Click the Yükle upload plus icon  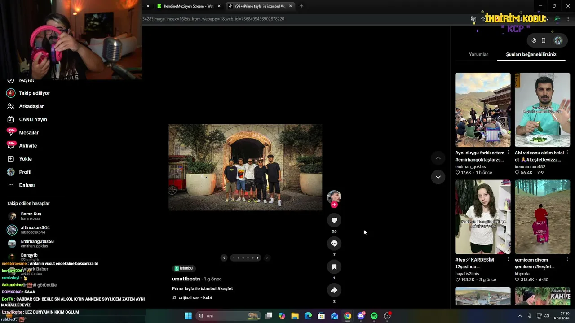[x=11, y=159]
